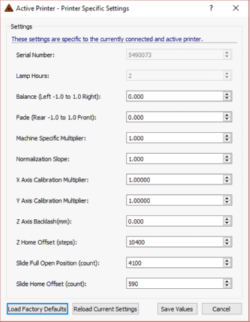Click into the Z Home Offset field
The image size is (250, 322).
(175, 242)
